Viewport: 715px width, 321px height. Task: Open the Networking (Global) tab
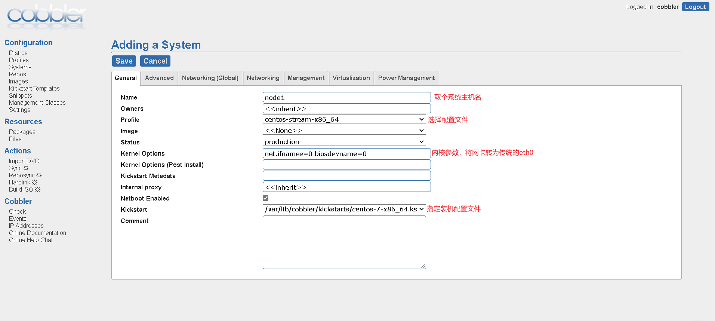(210, 78)
